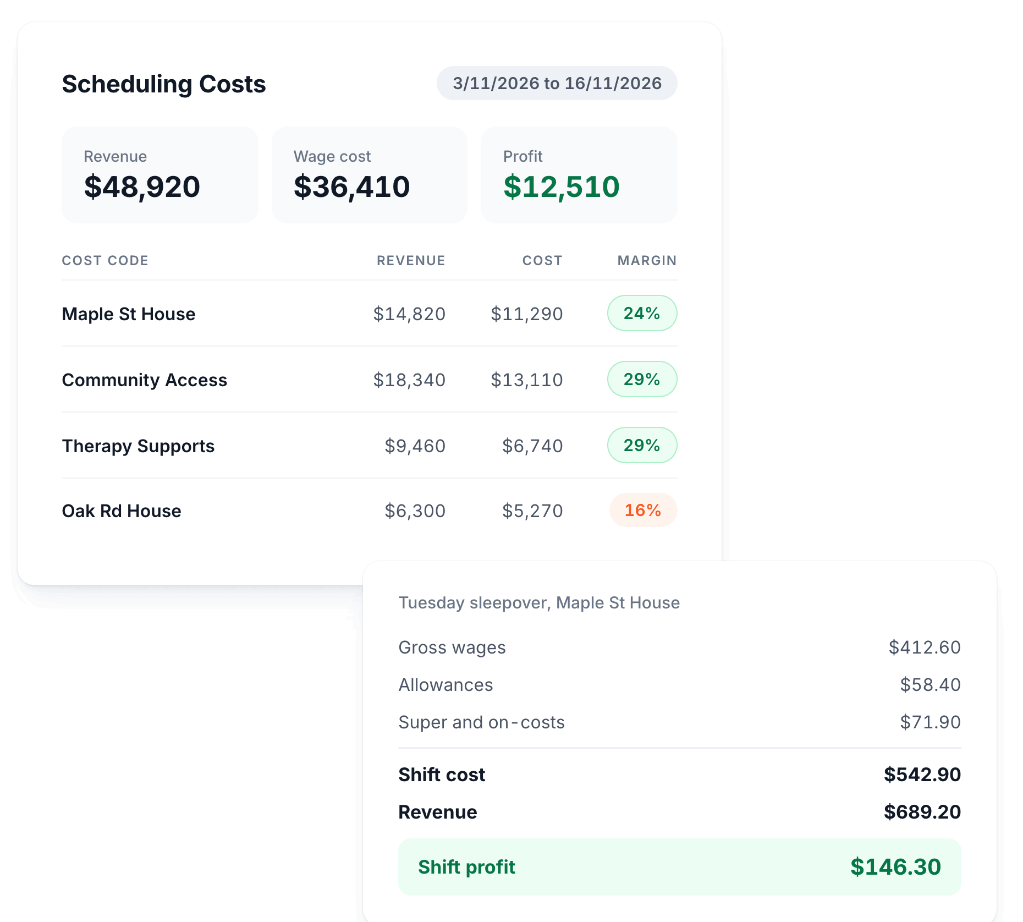1023x922 pixels.
Task: Open the Oak Rd House row
Action: (x=370, y=511)
